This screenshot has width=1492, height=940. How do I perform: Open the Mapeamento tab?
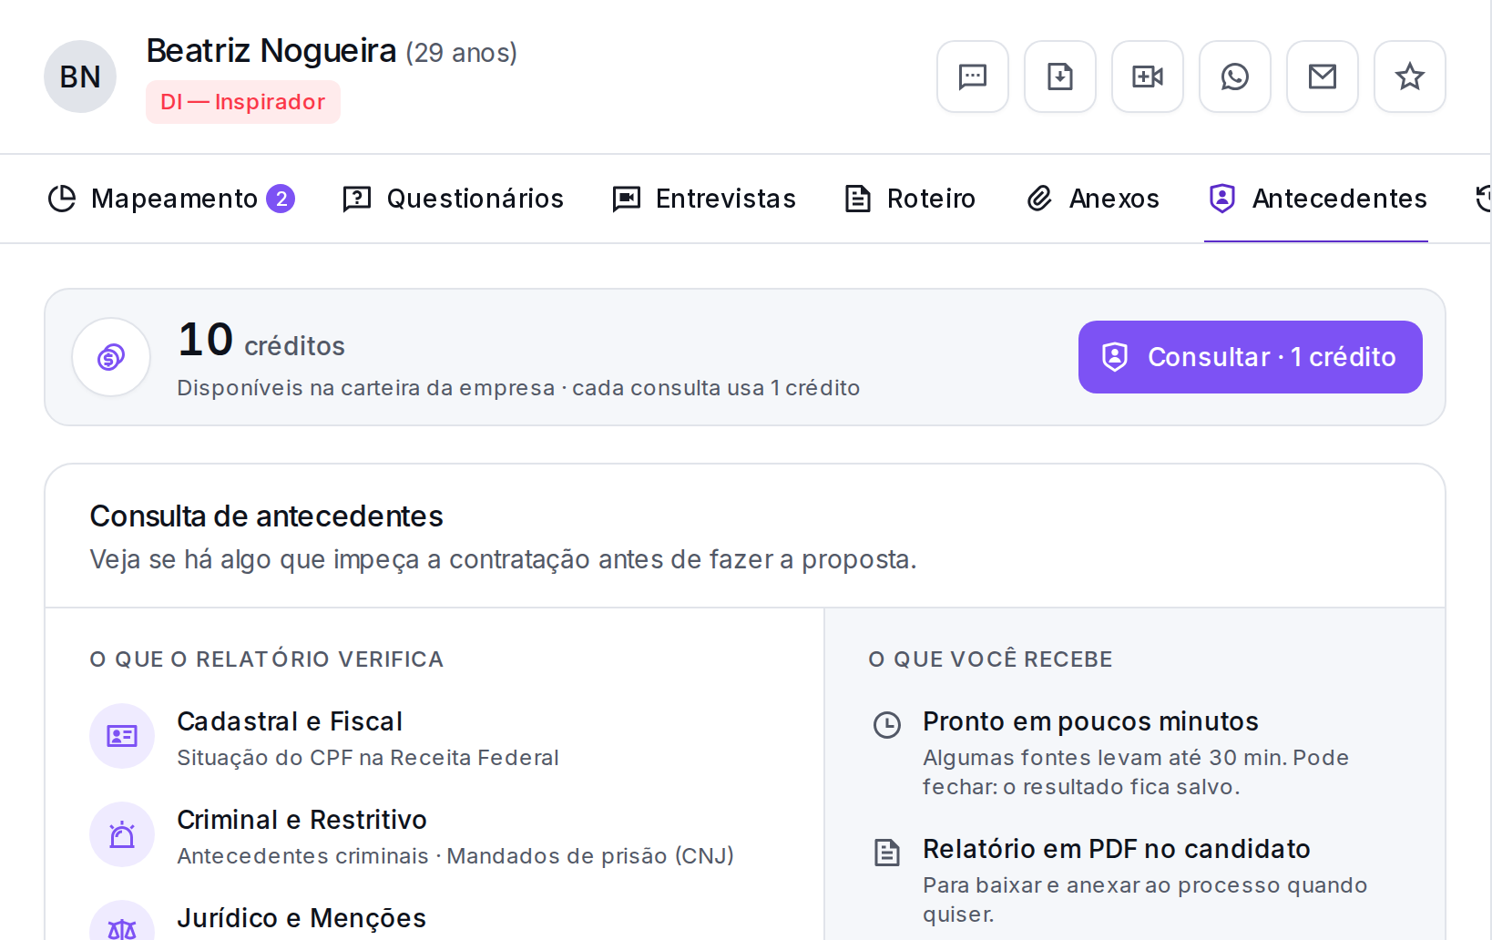click(x=170, y=199)
